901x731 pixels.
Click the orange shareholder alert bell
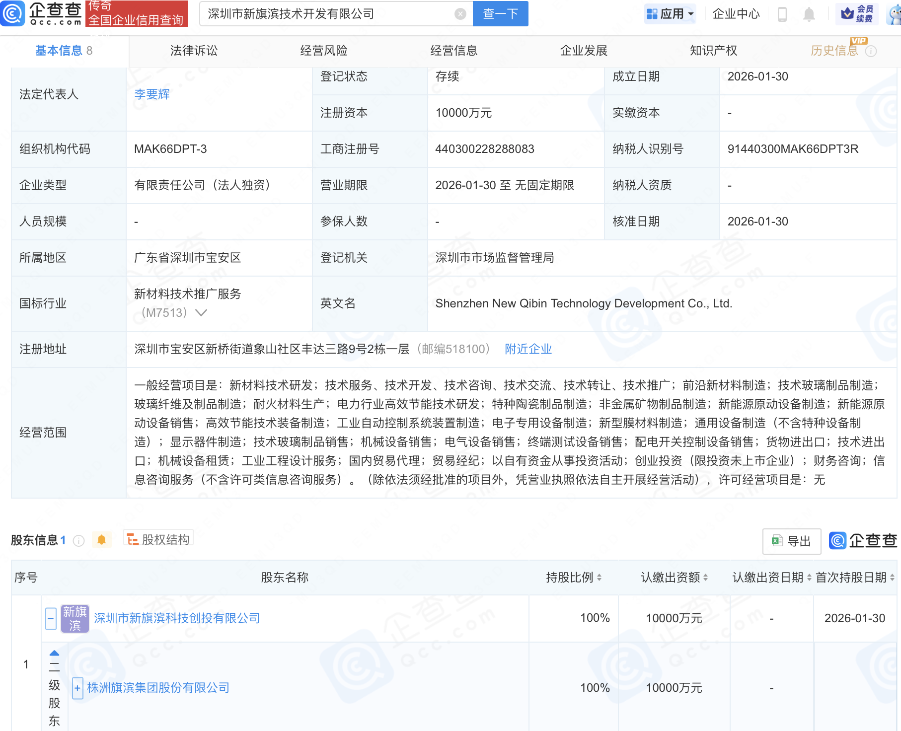tap(101, 540)
